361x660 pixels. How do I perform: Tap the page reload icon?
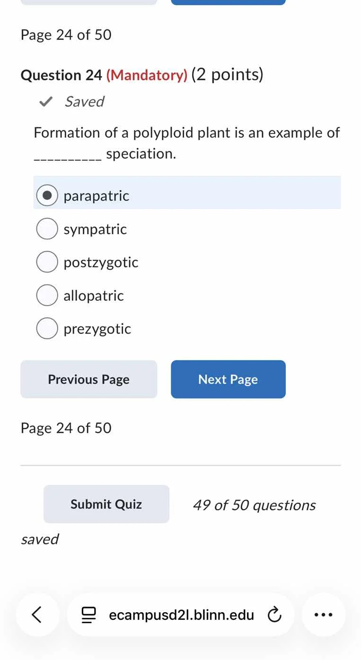[x=274, y=615]
